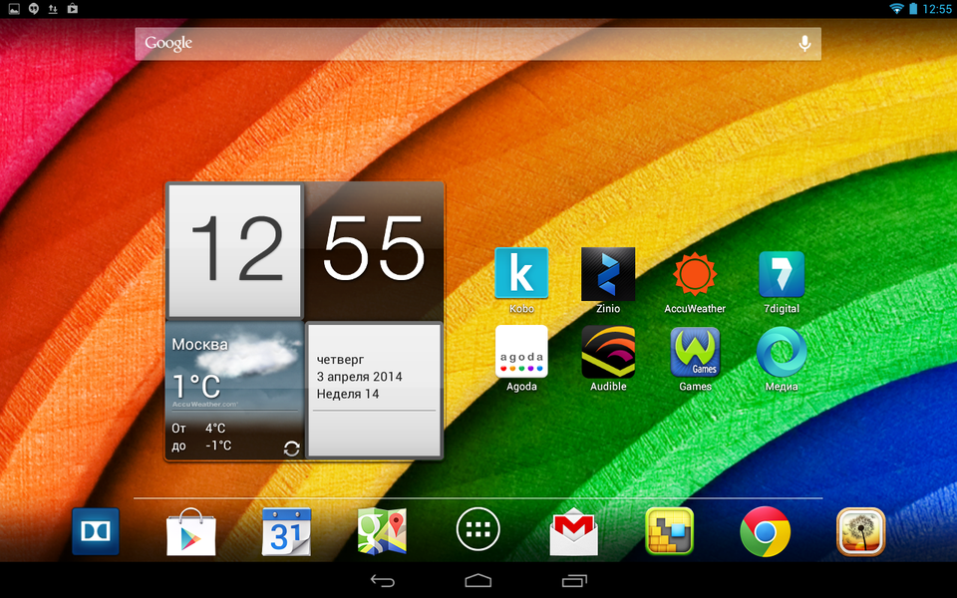Launch Google Maps
This screenshot has width=957, height=598.
point(383,531)
